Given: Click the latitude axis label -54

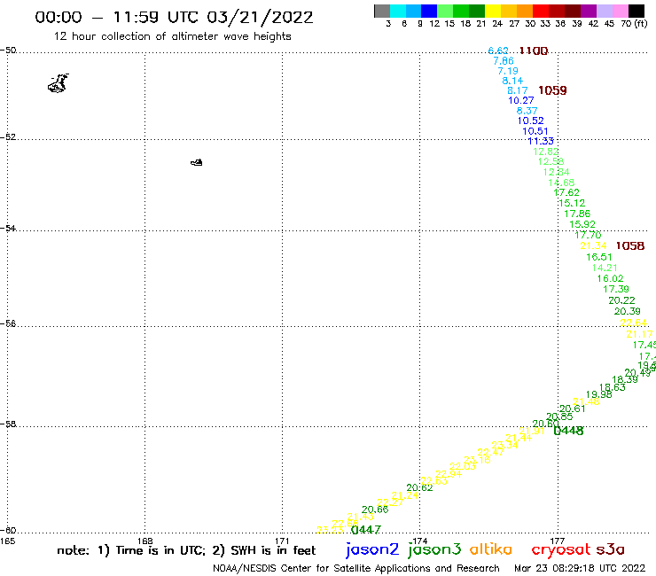Looking at the screenshot, I should (8, 229).
